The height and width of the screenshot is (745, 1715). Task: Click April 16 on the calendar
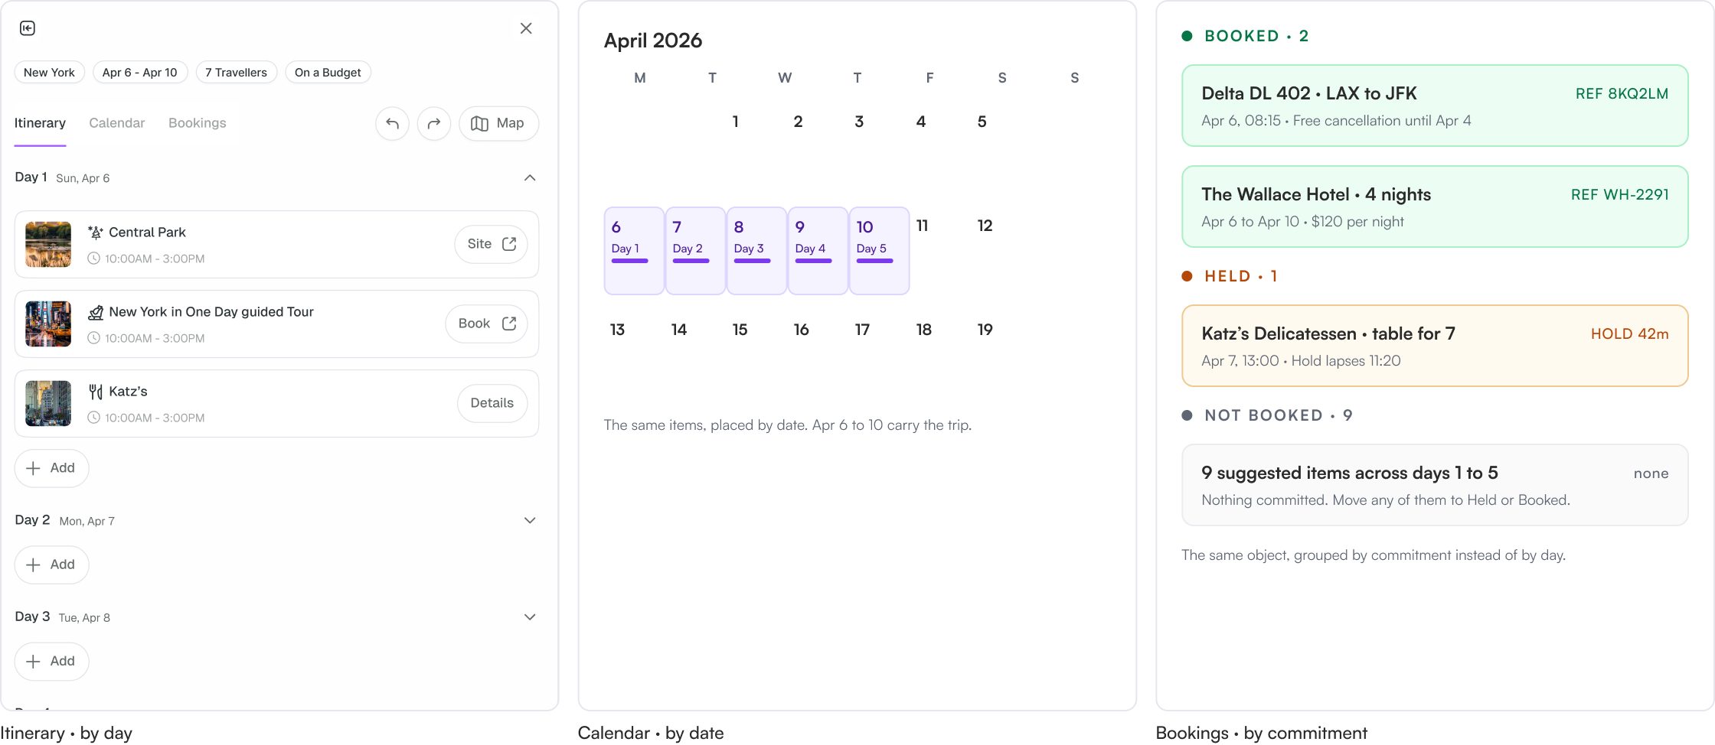(x=801, y=330)
